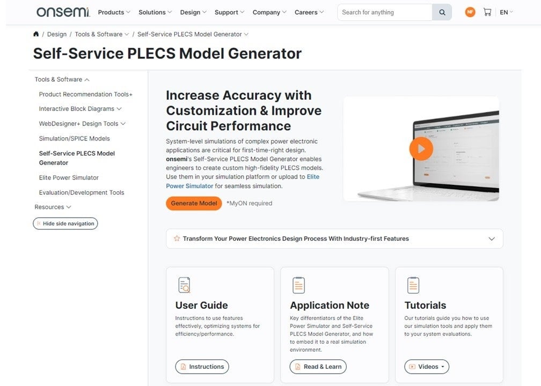Hide the side navigation
The height and width of the screenshot is (386, 541).
pyautogui.click(x=65, y=224)
